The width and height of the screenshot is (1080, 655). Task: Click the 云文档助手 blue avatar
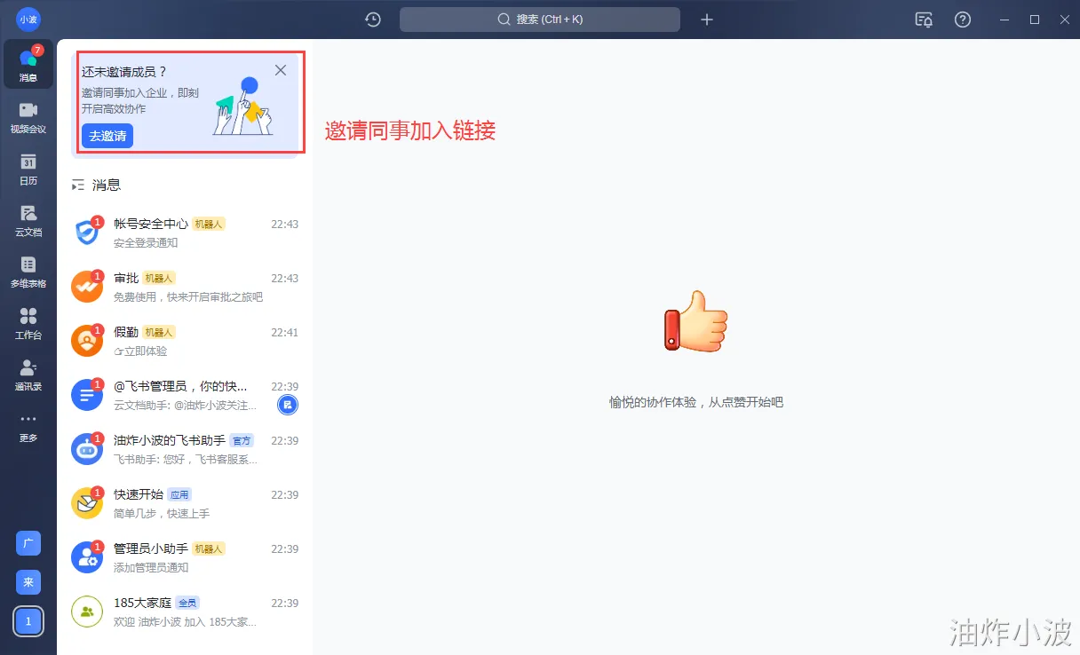pos(87,395)
